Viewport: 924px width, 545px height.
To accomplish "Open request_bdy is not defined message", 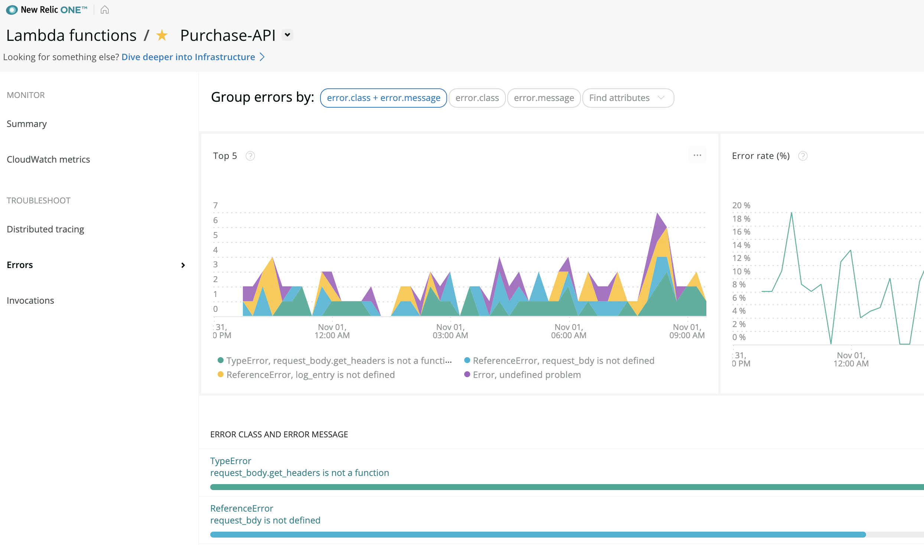I will pyautogui.click(x=265, y=520).
